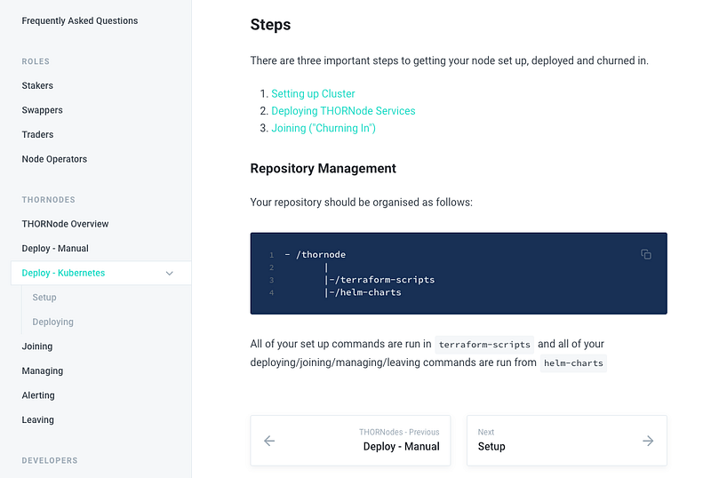This screenshot has height=478, width=711.
Task: Click the ROLES section label
Action: (36, 61)
